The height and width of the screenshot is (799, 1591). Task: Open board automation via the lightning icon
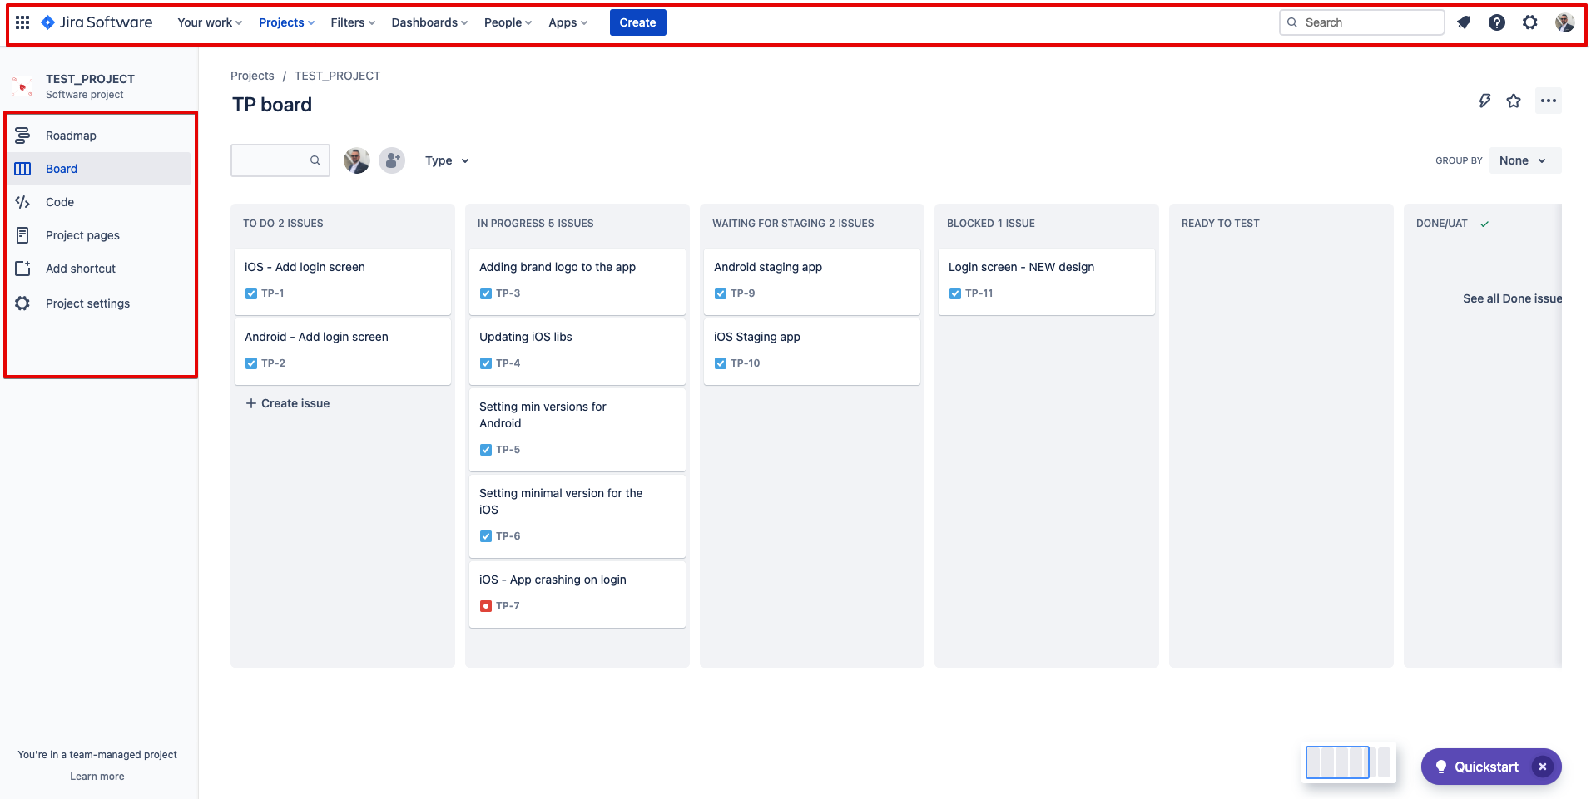click(1484, 101)
